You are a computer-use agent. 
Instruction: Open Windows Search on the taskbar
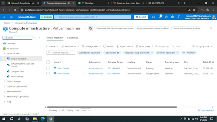point(11,119)
